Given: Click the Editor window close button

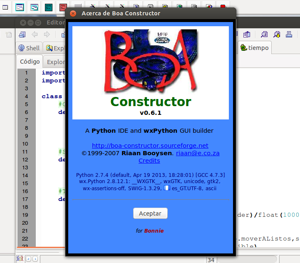Looking at the screenshot, I should point(23,23).
